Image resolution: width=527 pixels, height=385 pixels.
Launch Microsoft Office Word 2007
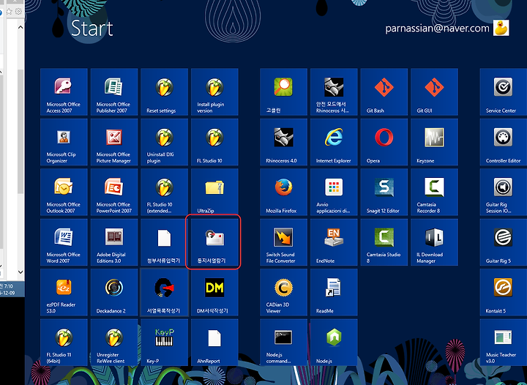tap(64, 242)
